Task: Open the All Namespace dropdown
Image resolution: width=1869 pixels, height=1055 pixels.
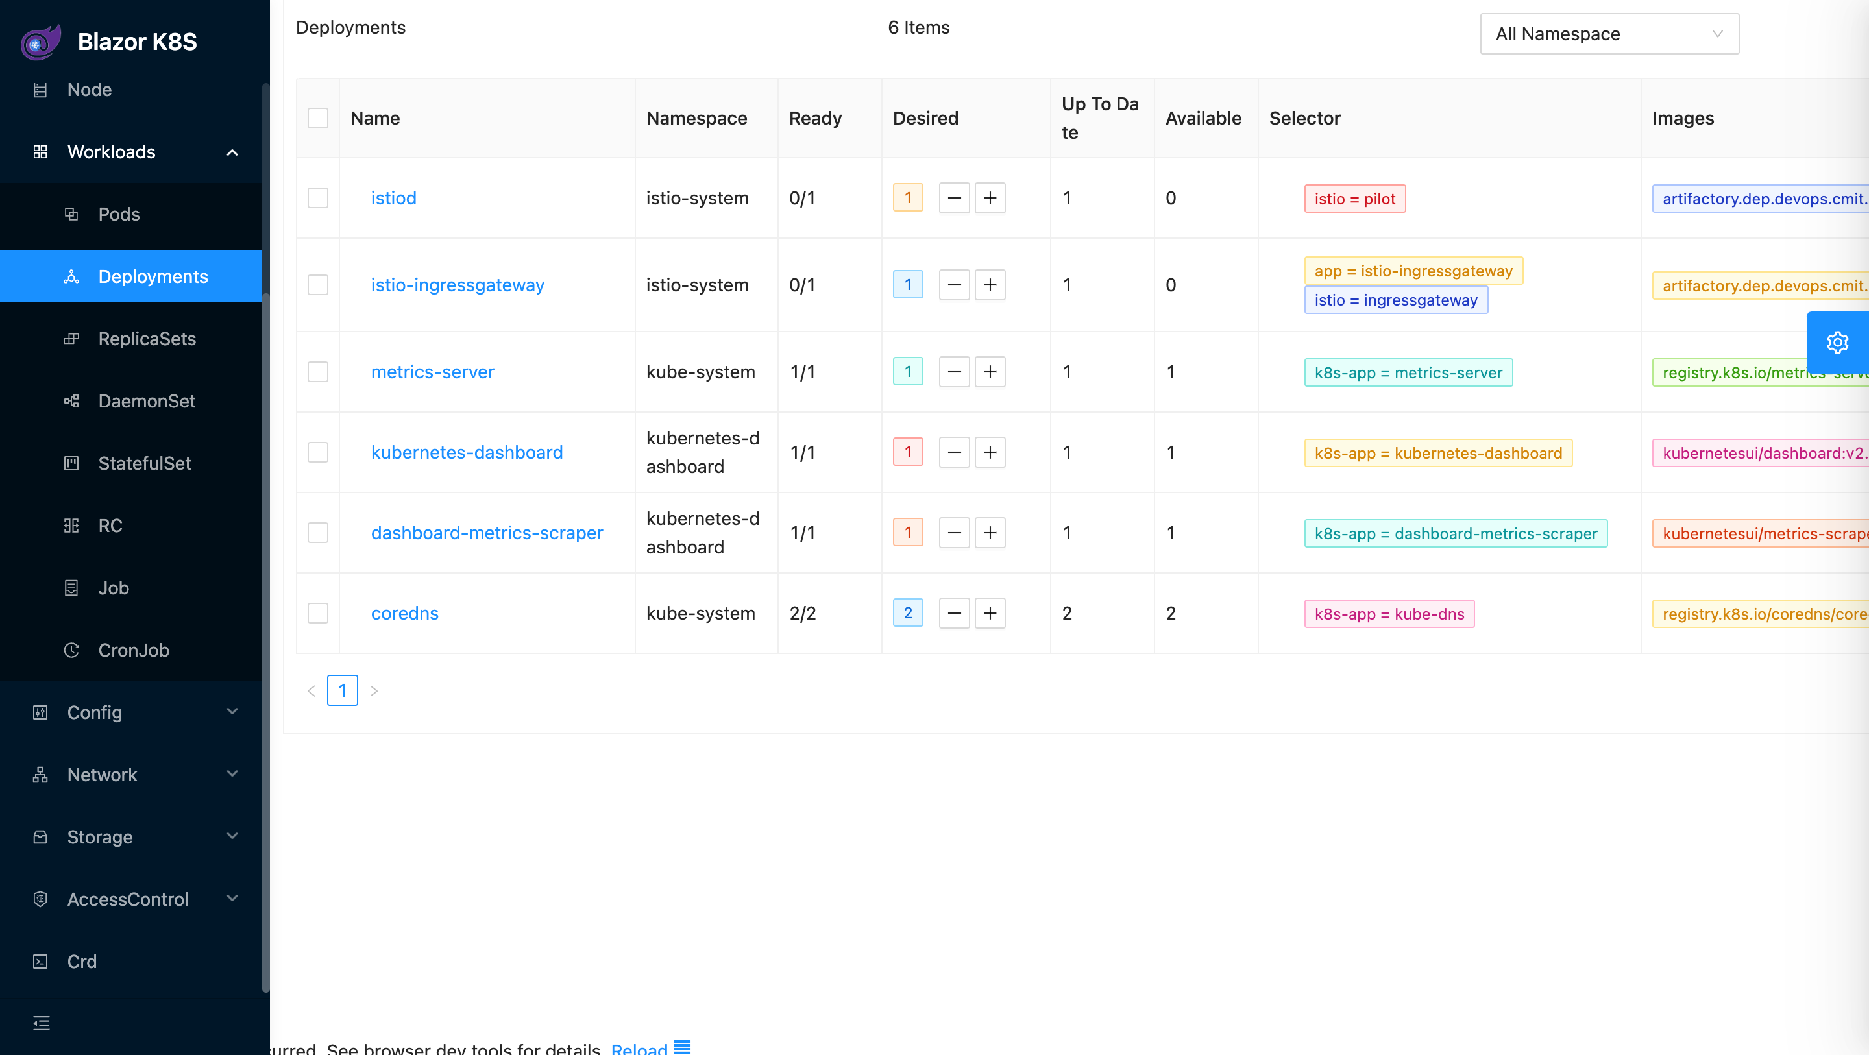Action: pyautogui.click(x=1609, y=34)
